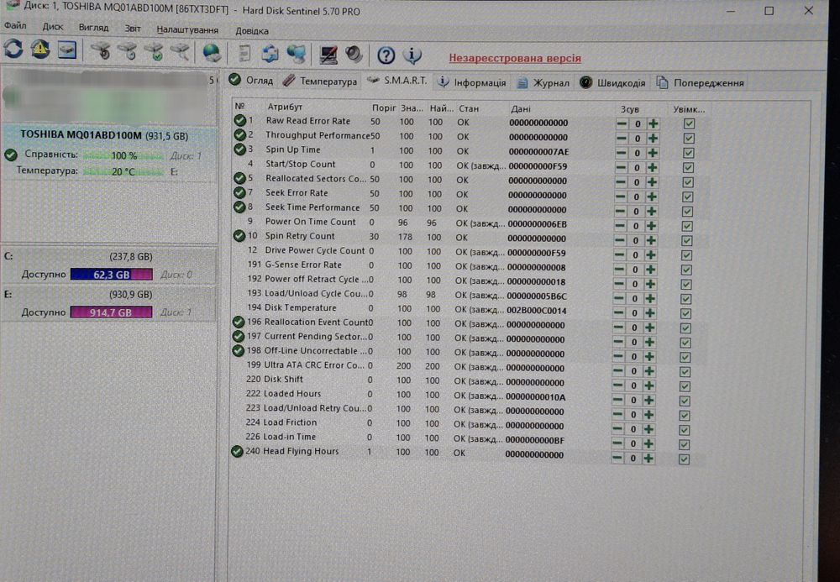
Task: Uncheck the Head Flying Hours enabled checkbox
Action: pyautogui.click(x=684, y=459)
